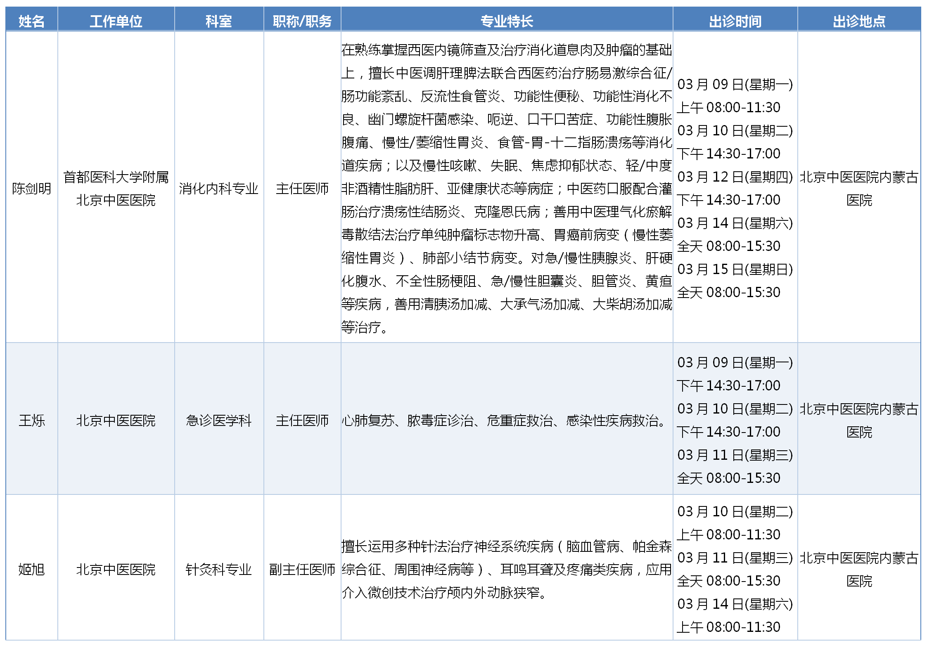Click the 出诊时间 column header
Viewport: 927px width, 655px height.
coord(735,21)
